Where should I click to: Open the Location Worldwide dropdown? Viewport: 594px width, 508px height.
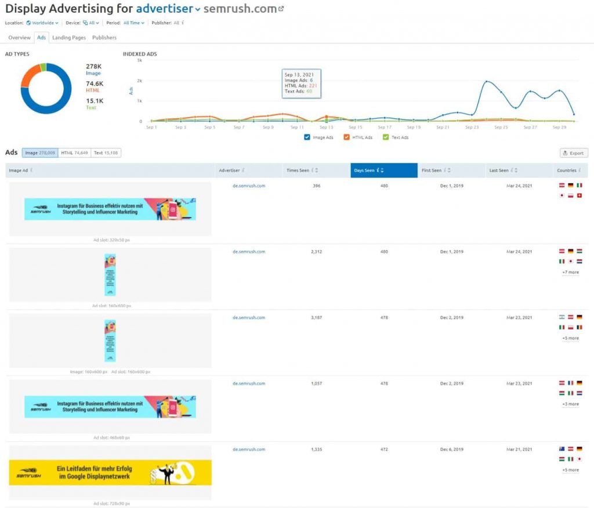(x=43, y=23)
